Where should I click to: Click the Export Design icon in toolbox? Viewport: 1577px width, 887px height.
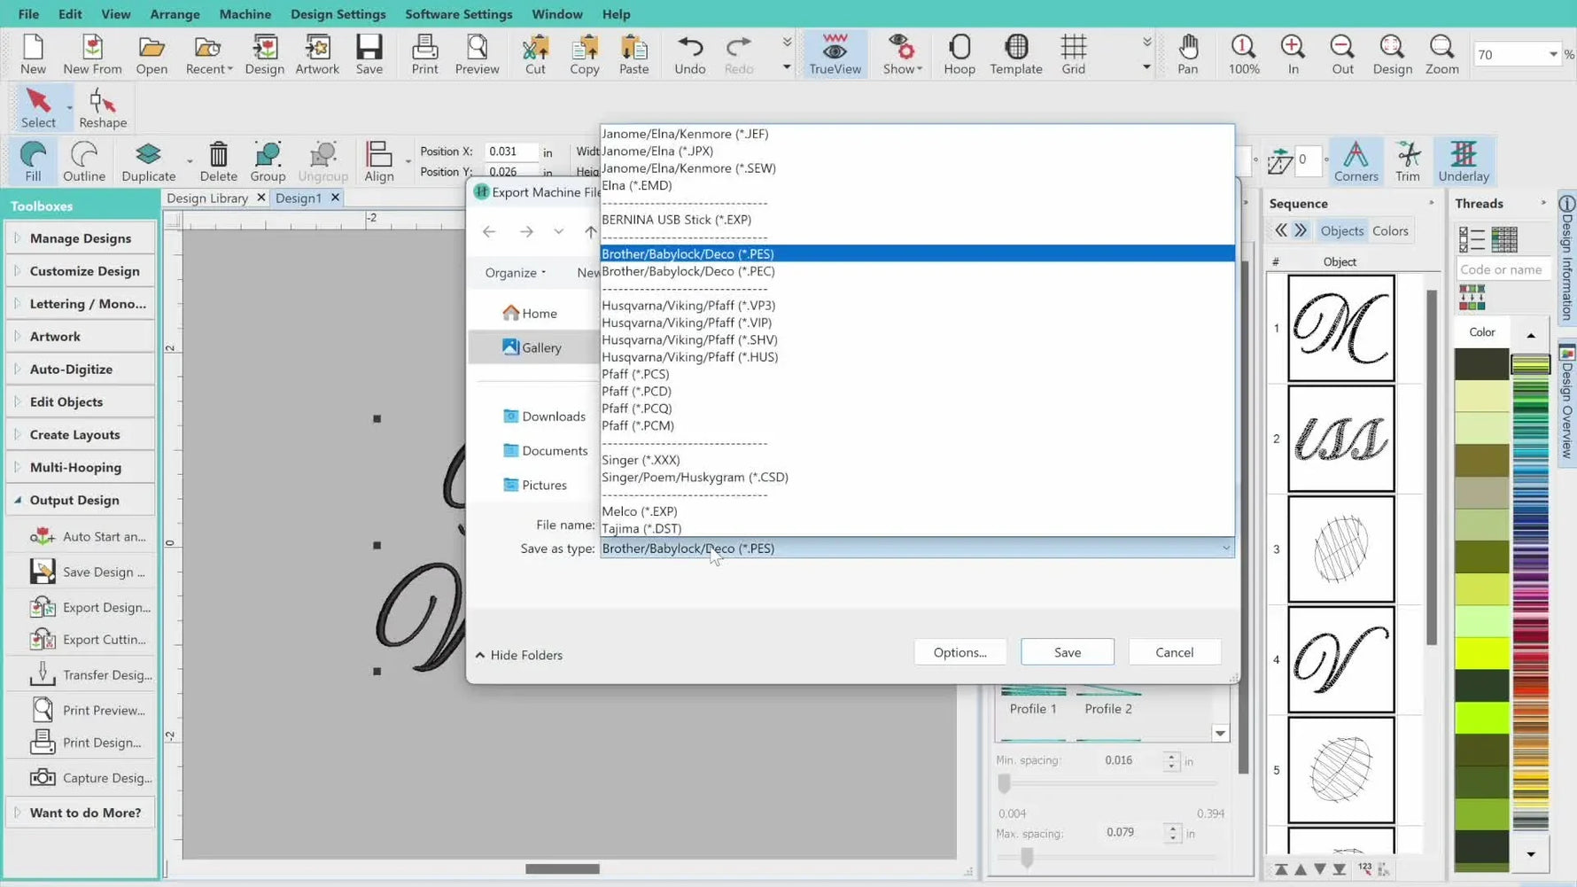(x=43, y=607)
